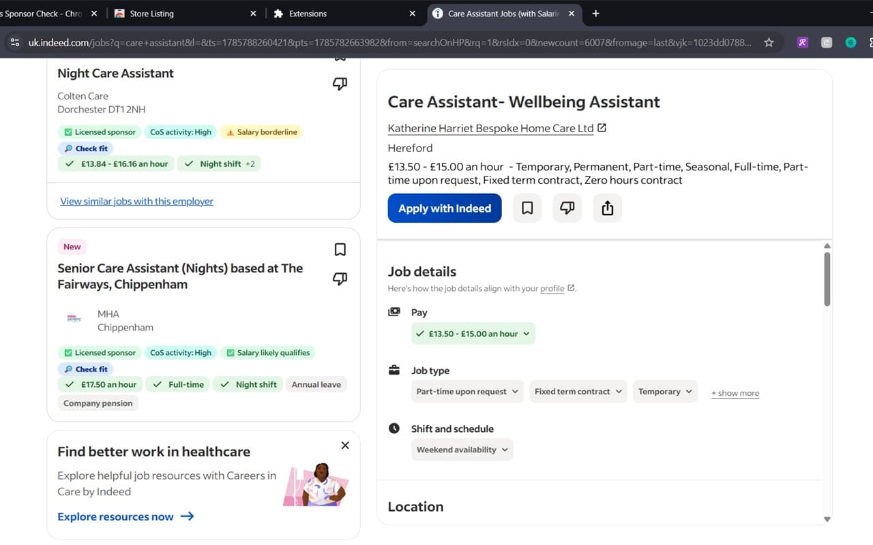This screenshot has width=873, height=545.
Task: Click the £17.50 an hour tag
Action: tap(101, 384)
